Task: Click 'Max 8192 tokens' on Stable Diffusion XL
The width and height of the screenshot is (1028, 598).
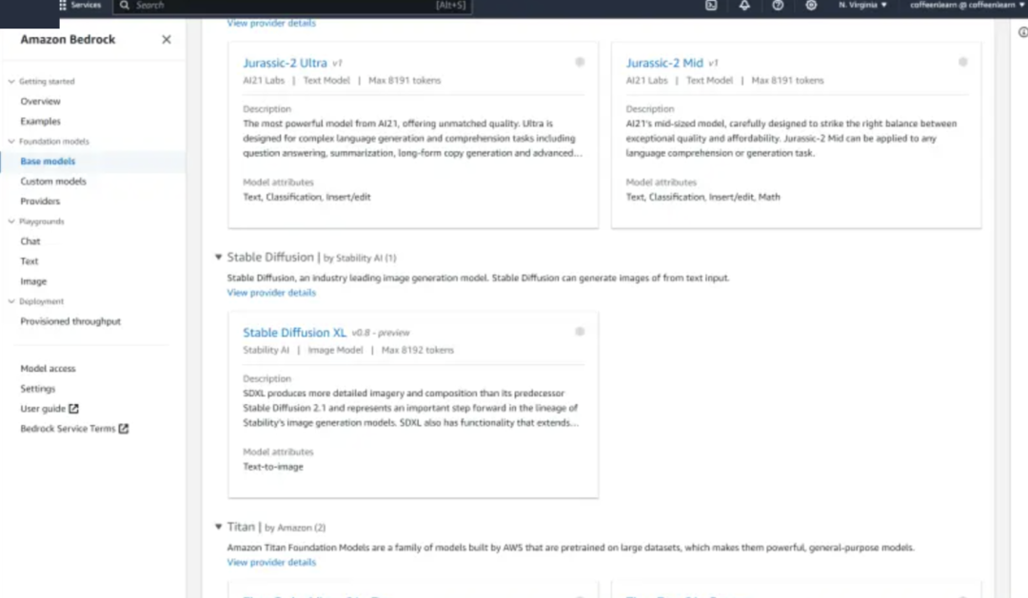Action: click(418, 351)
